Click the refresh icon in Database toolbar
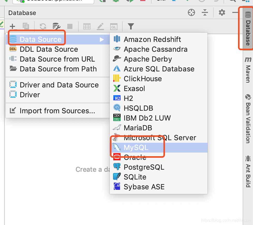The width and height of the screenshot is (253, 225). click(x=43, y=26)
